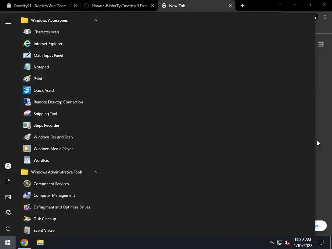Open the network status tray icon
The width and height of the screenshot is (332, 249).
coord(279,243)
